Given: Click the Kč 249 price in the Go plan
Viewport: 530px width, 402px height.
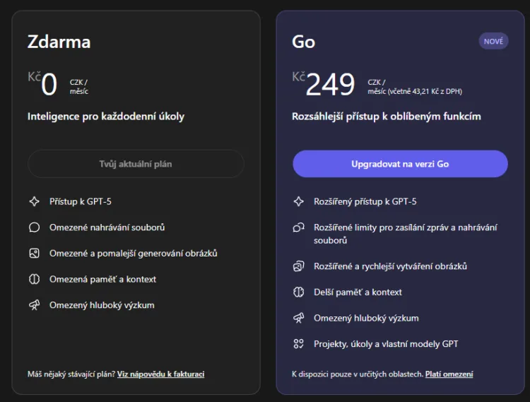Looking at the screenshot, I should 324,84.
